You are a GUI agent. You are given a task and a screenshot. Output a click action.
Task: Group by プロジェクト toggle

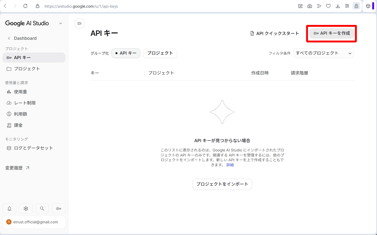[x=160, y=53]
